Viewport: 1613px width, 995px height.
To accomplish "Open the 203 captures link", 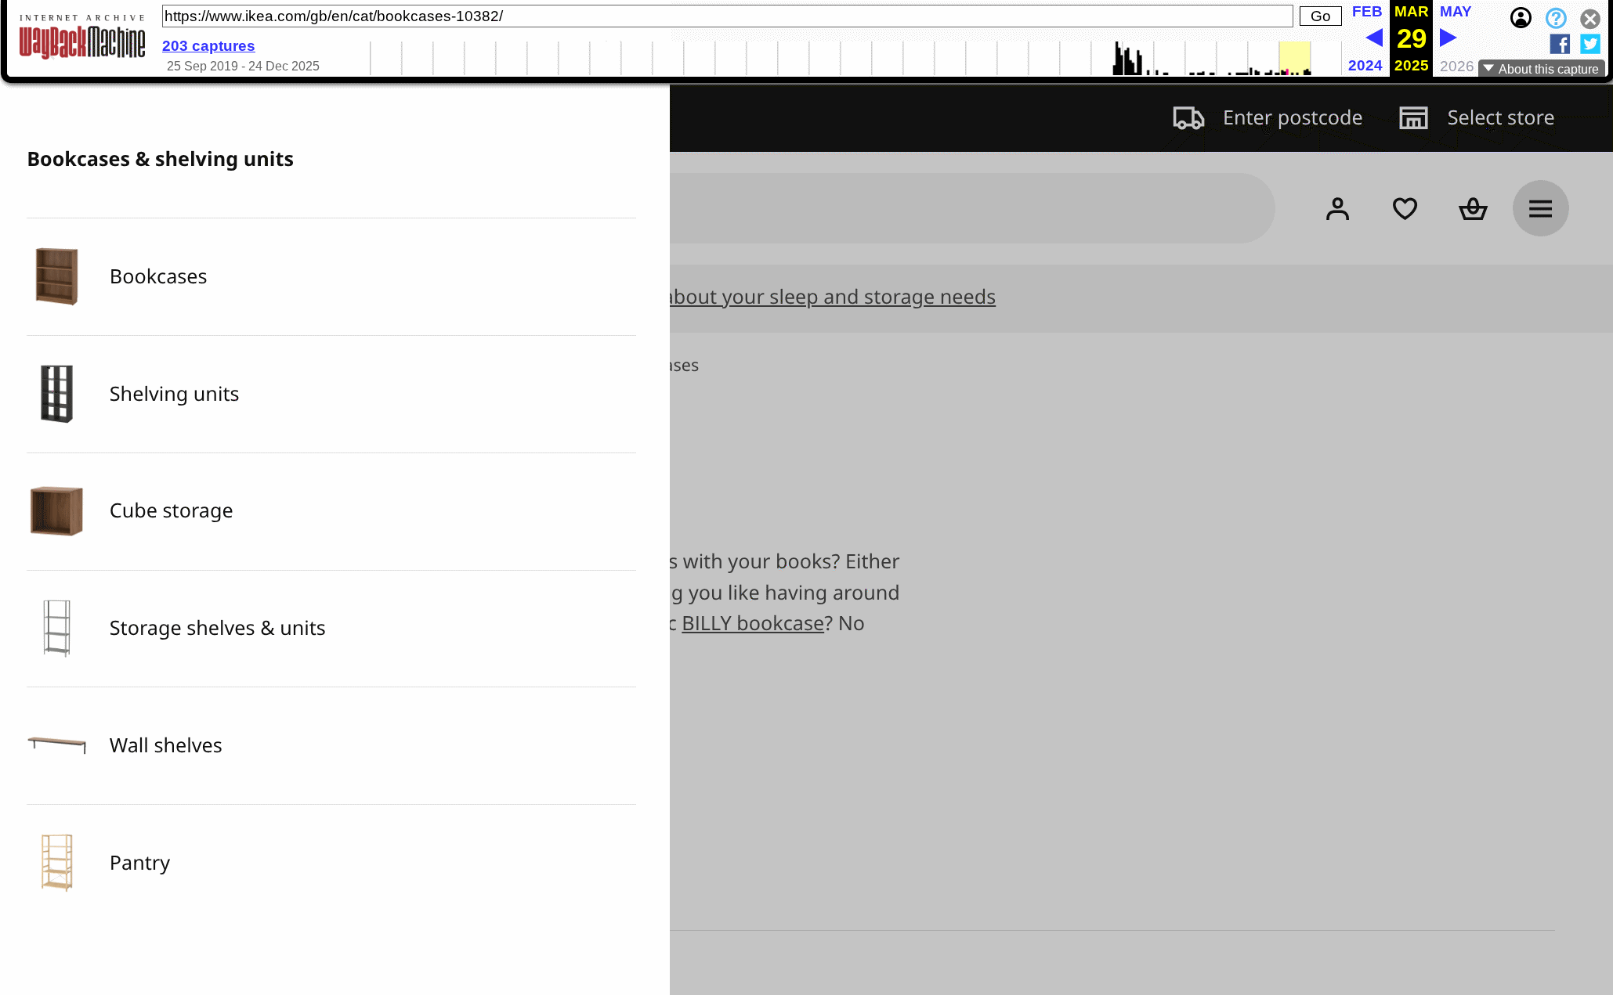I will [x=208, y=46].
